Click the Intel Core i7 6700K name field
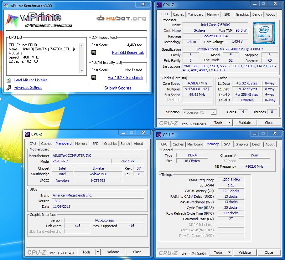Viewport: 285px width, 260px height. 215,25
